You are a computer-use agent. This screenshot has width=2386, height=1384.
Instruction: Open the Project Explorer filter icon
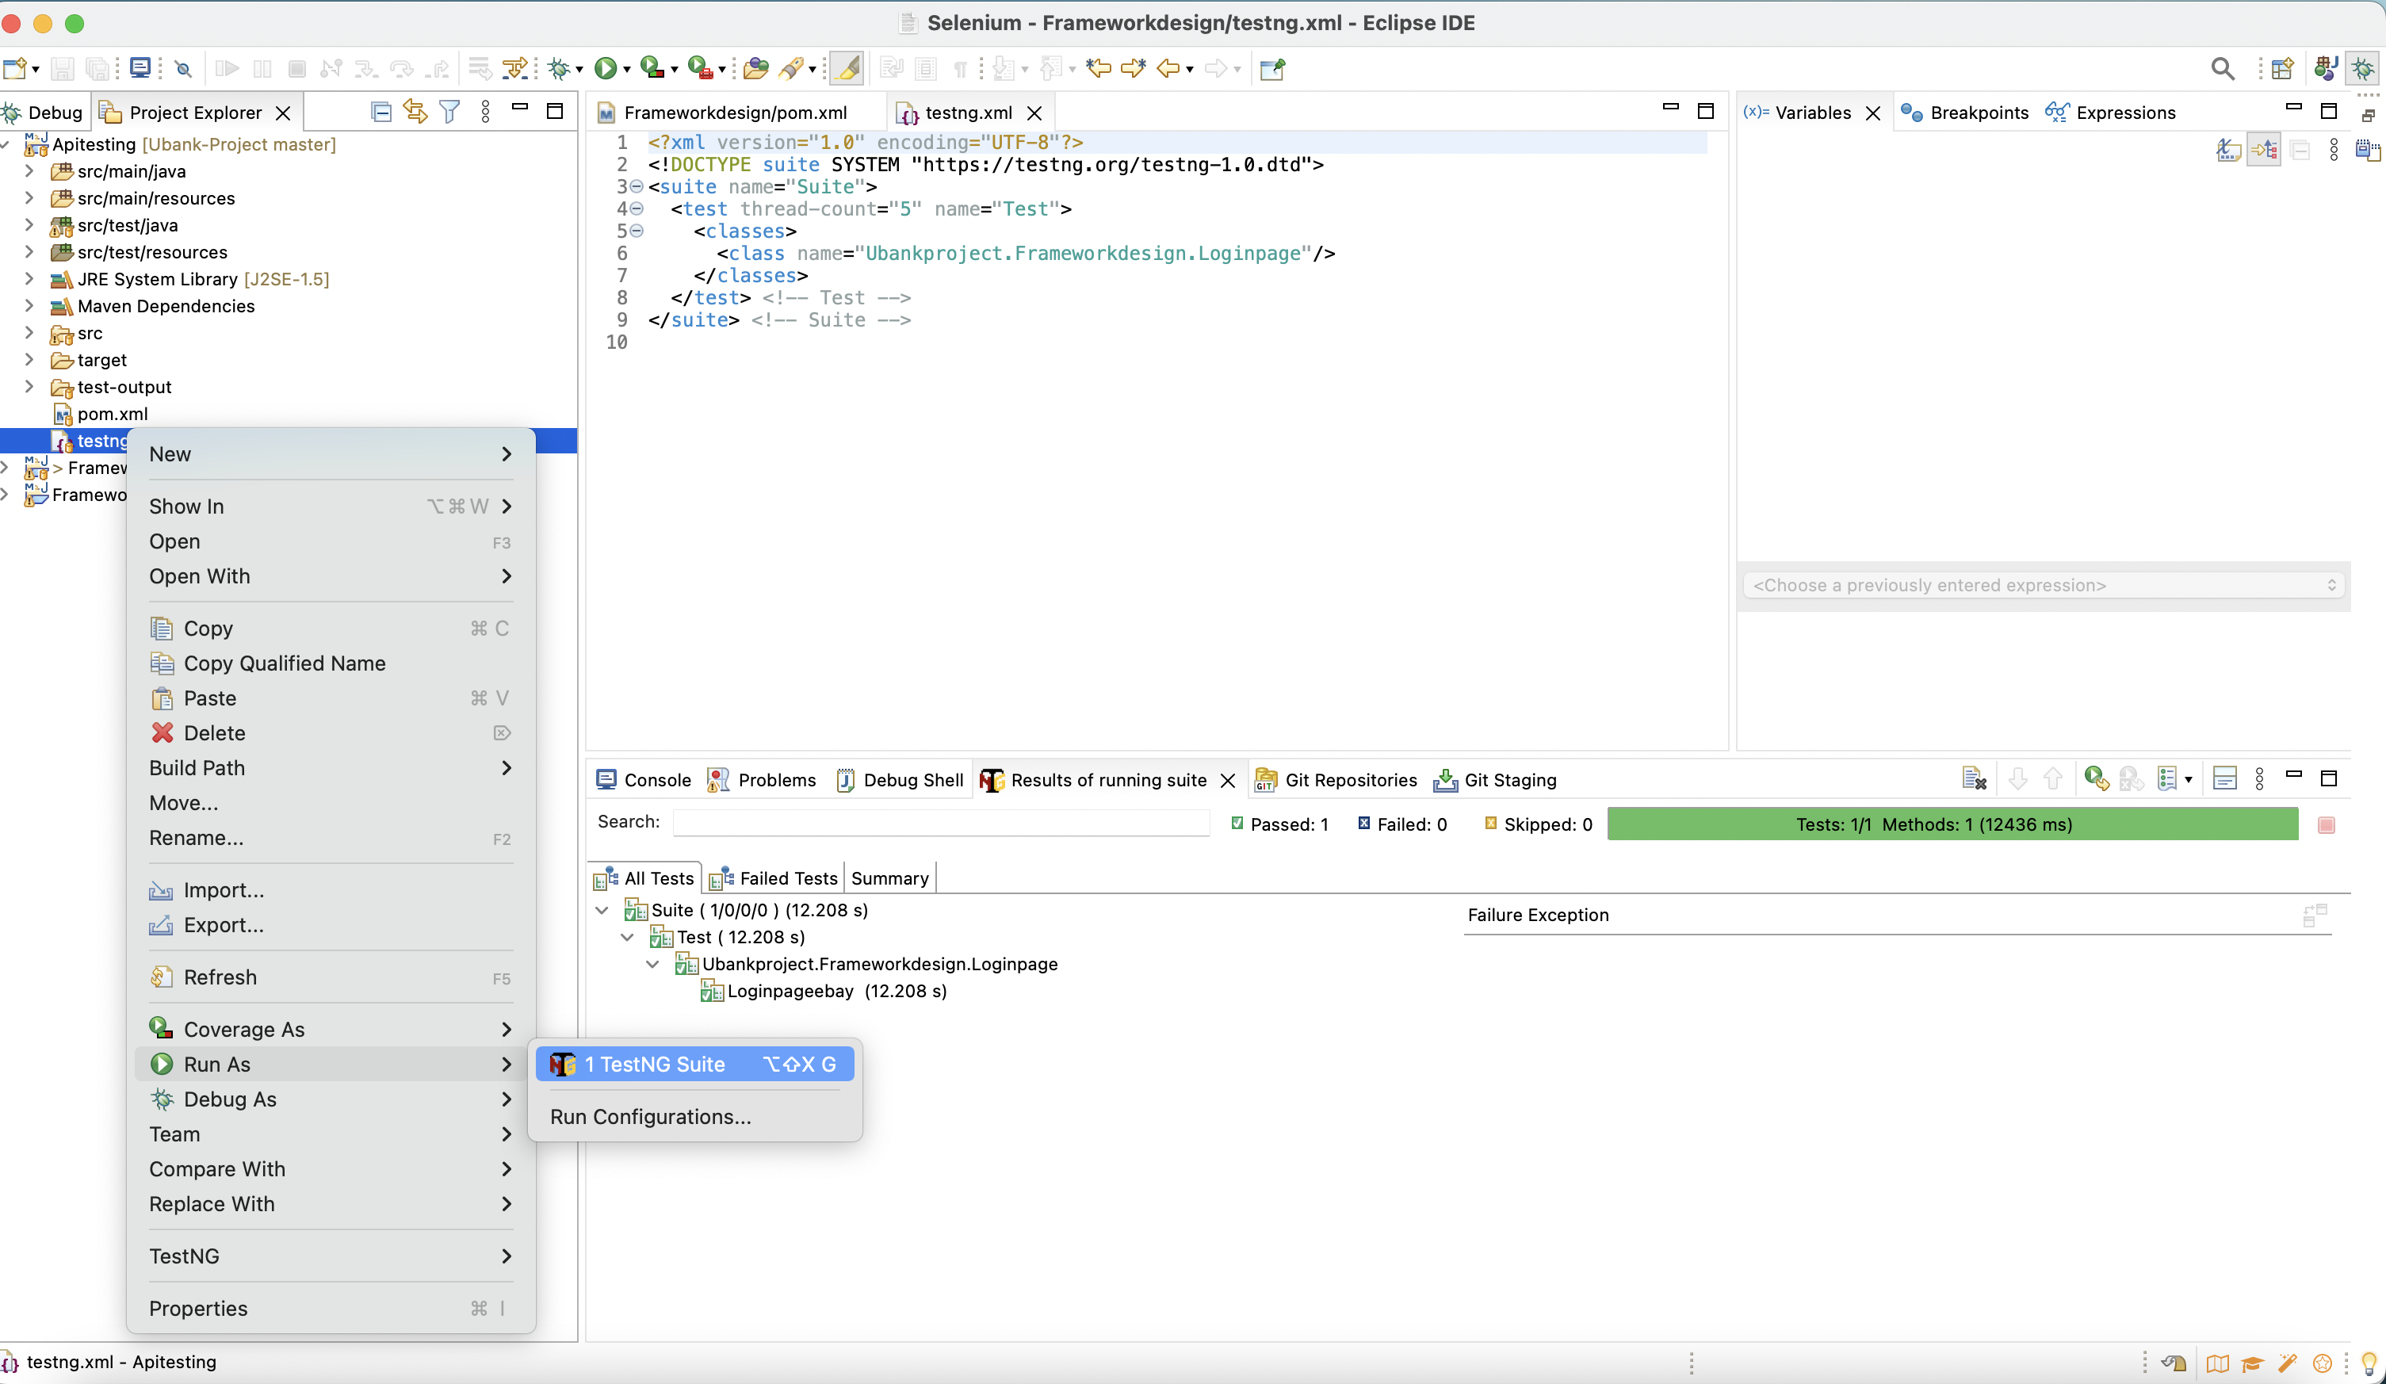[449, 112]
